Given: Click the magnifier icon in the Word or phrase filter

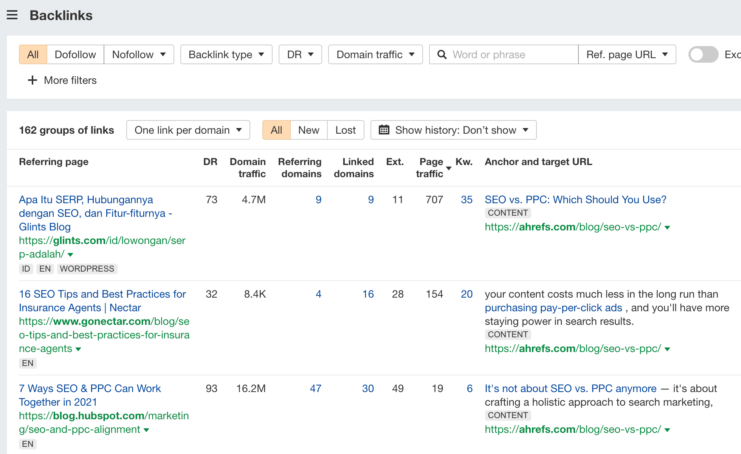Looking at the screenshot, I should coord(442,54).
